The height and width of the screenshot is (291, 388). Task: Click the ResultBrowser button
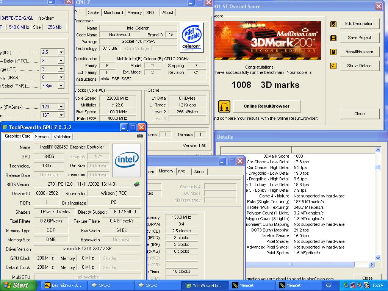click(359, 52)
